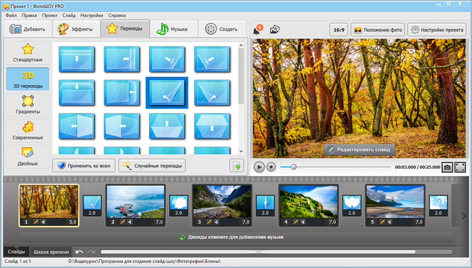This screenshot has width=472, height=268.
Task: Open the Настройки menu
Action: coord(91,16)
